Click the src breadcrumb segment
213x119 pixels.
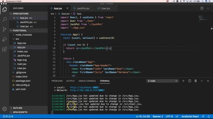click(x=53, y=14)
